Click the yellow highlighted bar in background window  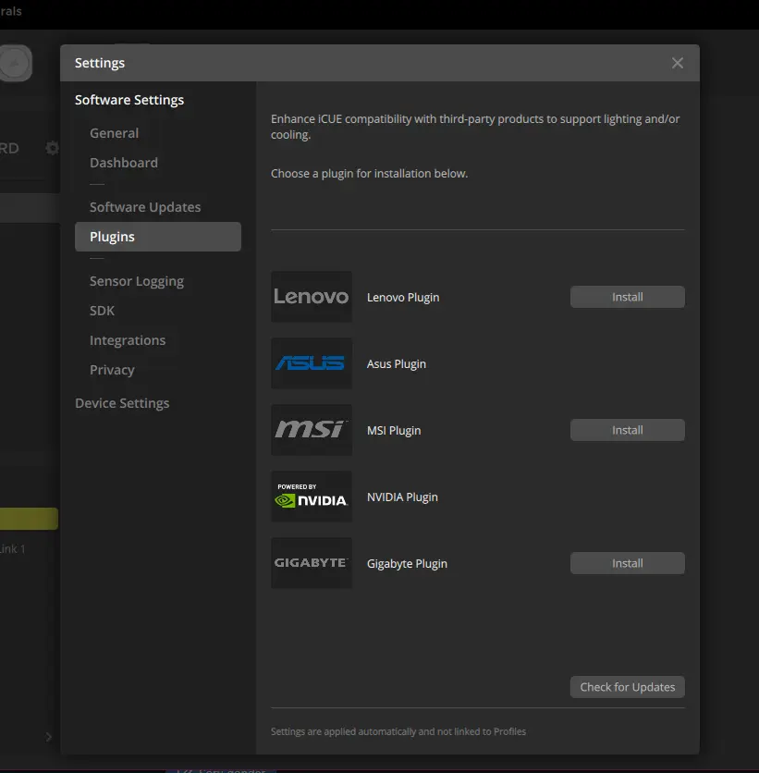click(29, 519)
